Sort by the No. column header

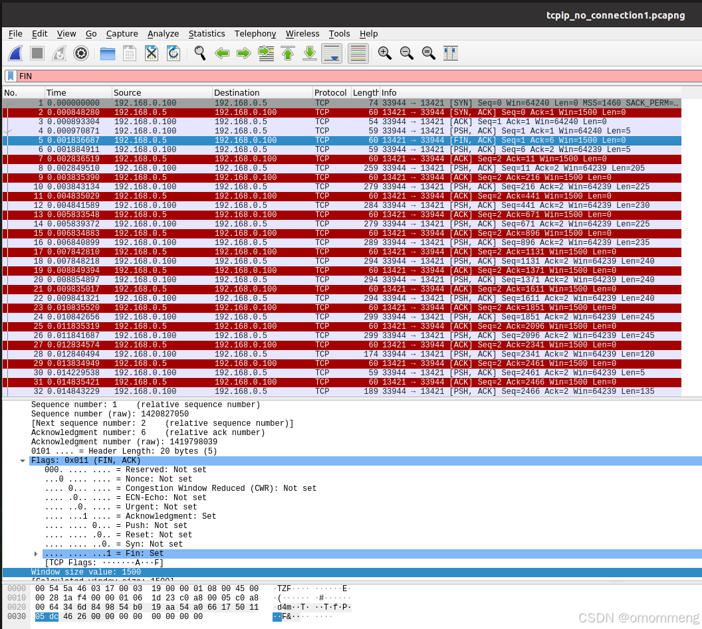click(x=23, y=92)
